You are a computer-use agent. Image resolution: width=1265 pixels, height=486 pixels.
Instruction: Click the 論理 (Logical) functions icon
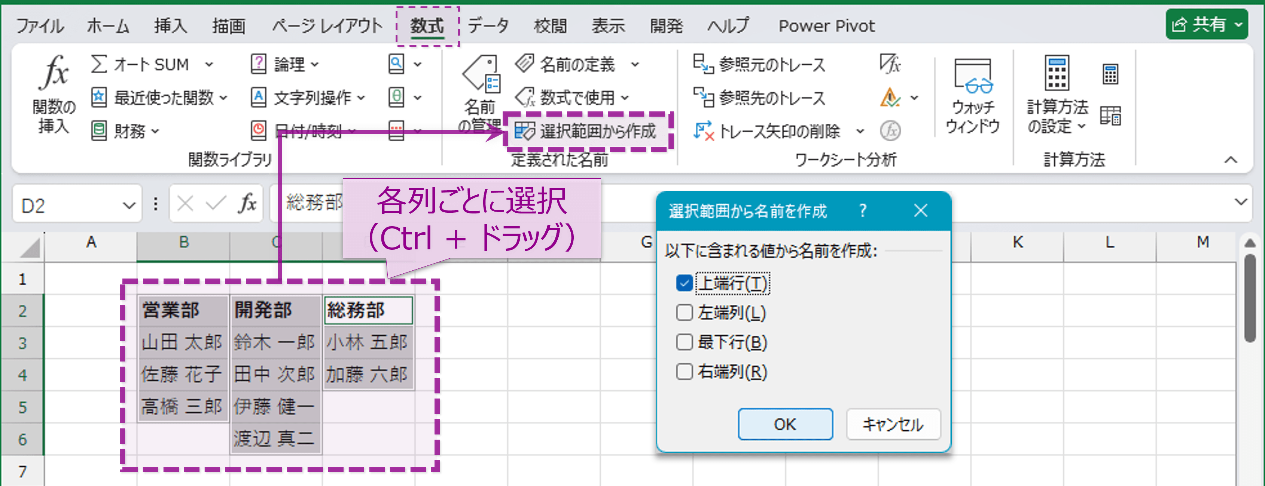pyautogui.click(x=259, y=64)
